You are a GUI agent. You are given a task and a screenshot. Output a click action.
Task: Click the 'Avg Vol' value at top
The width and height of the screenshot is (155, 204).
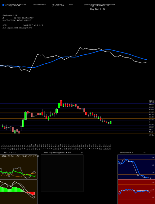(99, 6)
